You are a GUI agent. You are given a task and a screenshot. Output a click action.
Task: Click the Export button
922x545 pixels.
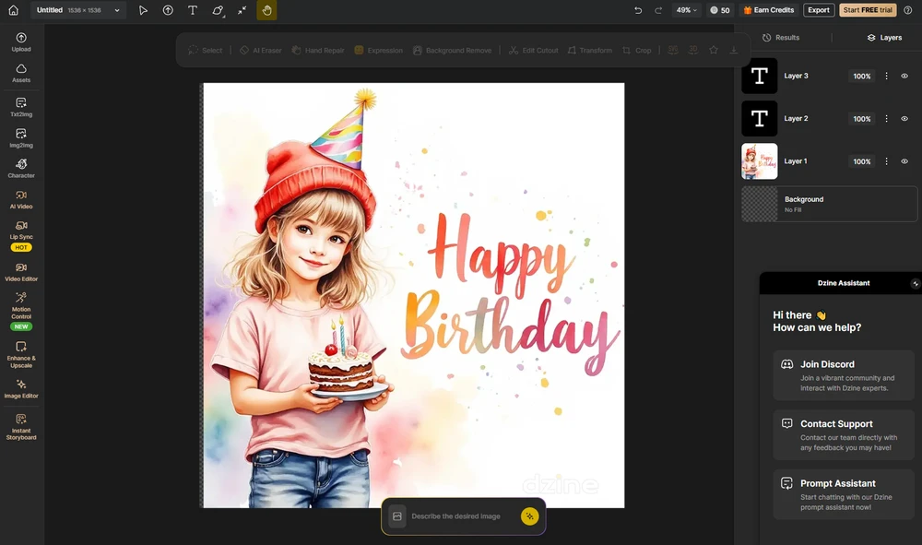click(x=818, y=10)
